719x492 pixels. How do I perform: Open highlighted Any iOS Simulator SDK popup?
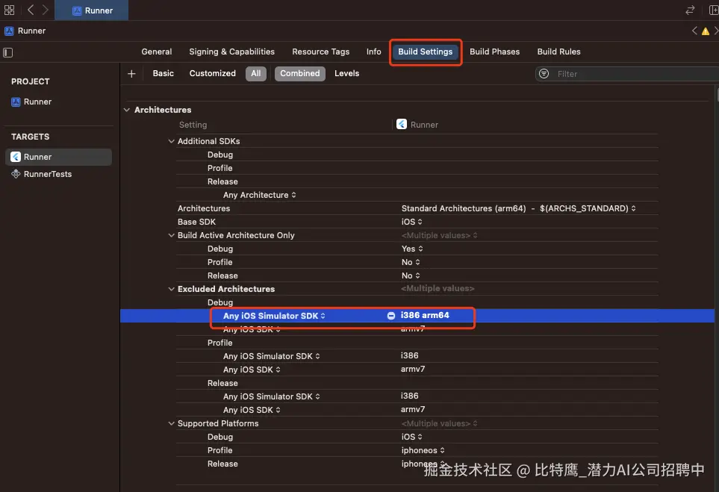pos(274,316)
